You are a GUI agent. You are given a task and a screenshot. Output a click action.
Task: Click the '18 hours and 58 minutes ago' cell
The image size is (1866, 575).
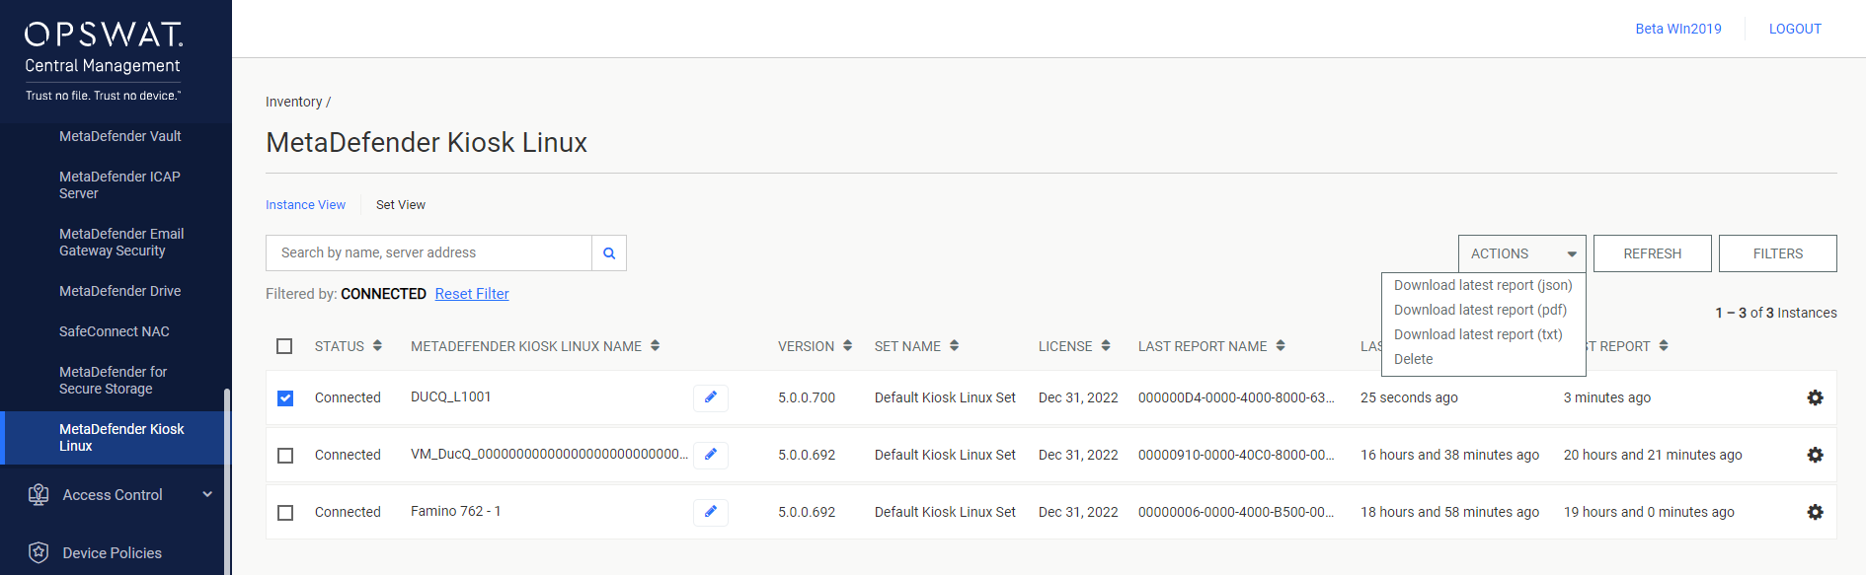click(1449, 512)
